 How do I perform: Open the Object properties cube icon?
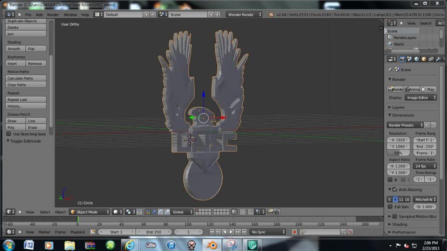(x=423, y=59)
